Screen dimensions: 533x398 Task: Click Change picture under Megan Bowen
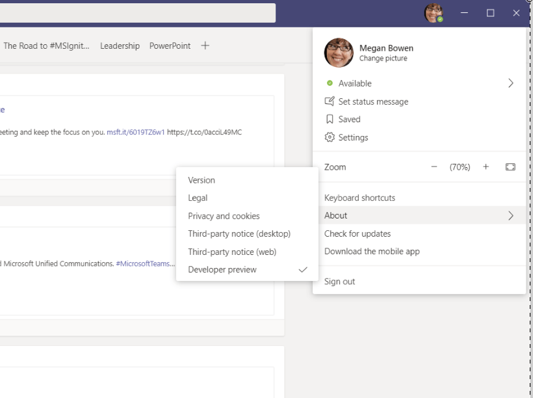383,59
